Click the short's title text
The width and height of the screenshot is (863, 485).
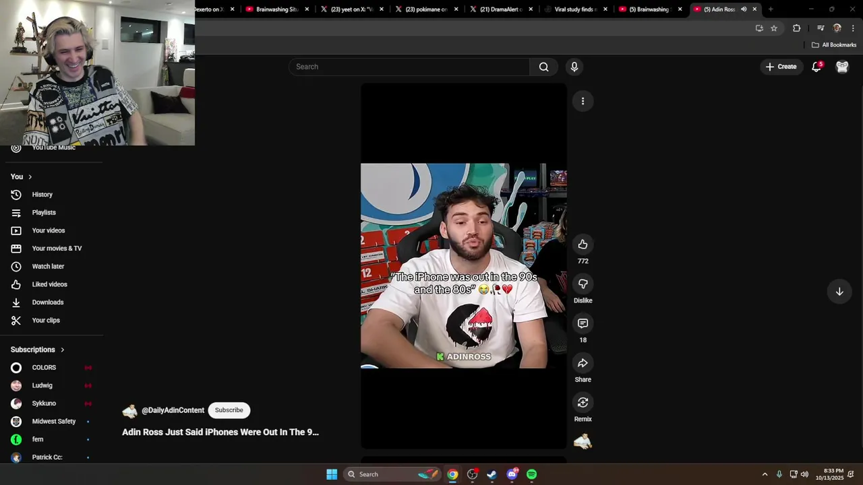coord(220,432)
